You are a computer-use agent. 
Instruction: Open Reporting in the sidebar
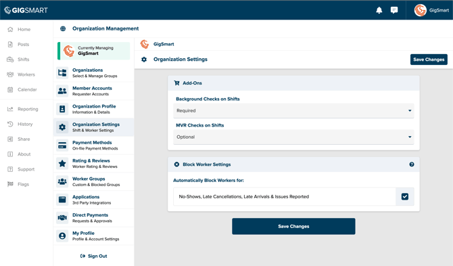(28, 109)
